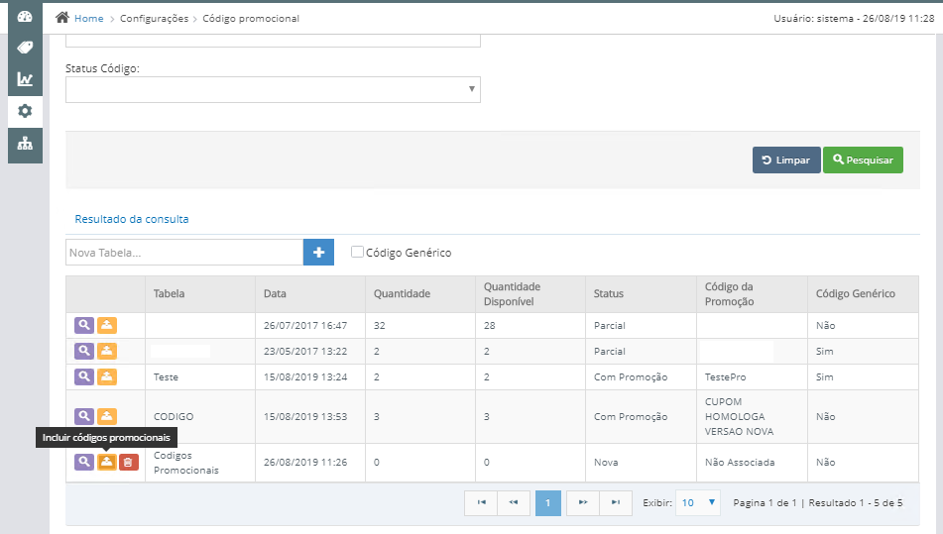This screenshot has width=943, height=534.
Task: Include codes for Codigos Promocionais row
Action: pos(107,462)
